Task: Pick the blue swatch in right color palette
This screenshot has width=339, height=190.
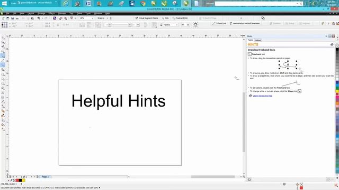Action: click(337, 82)
